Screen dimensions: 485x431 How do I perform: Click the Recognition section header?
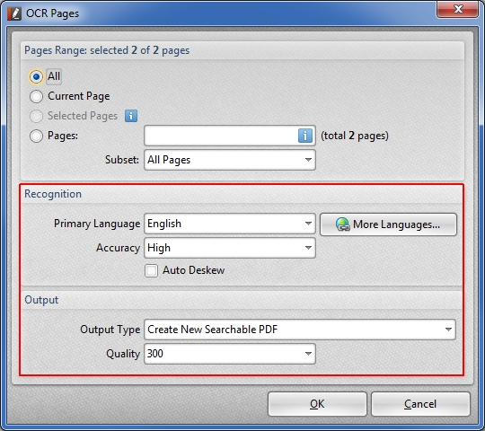tap(53, 194)
